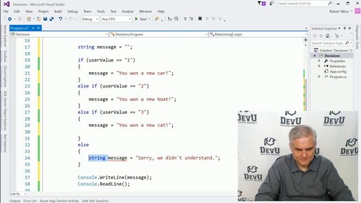Click the Navigate Backward arrow icon

(10, 19)
